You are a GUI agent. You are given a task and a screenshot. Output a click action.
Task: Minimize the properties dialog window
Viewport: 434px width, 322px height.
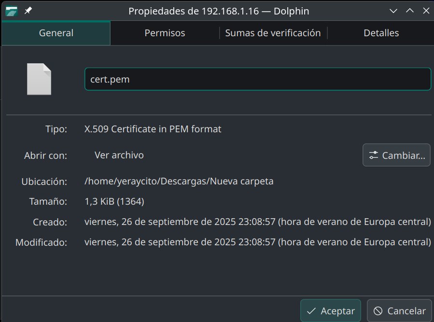pos(394,11)
